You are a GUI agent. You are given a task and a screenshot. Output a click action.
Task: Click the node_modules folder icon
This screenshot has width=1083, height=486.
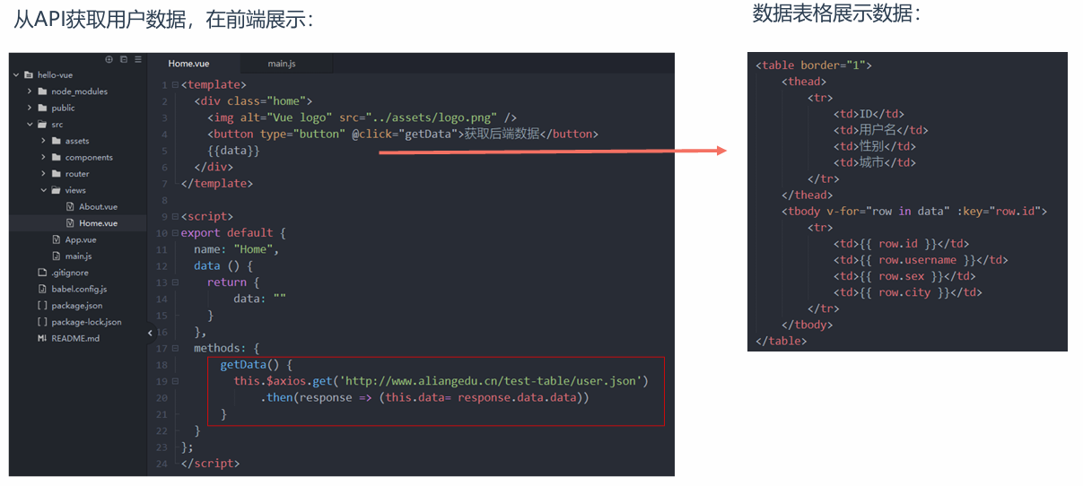[42, 91]
